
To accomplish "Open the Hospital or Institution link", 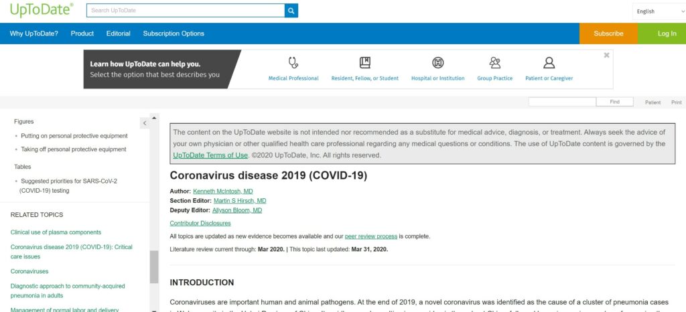I will [438, 78].
